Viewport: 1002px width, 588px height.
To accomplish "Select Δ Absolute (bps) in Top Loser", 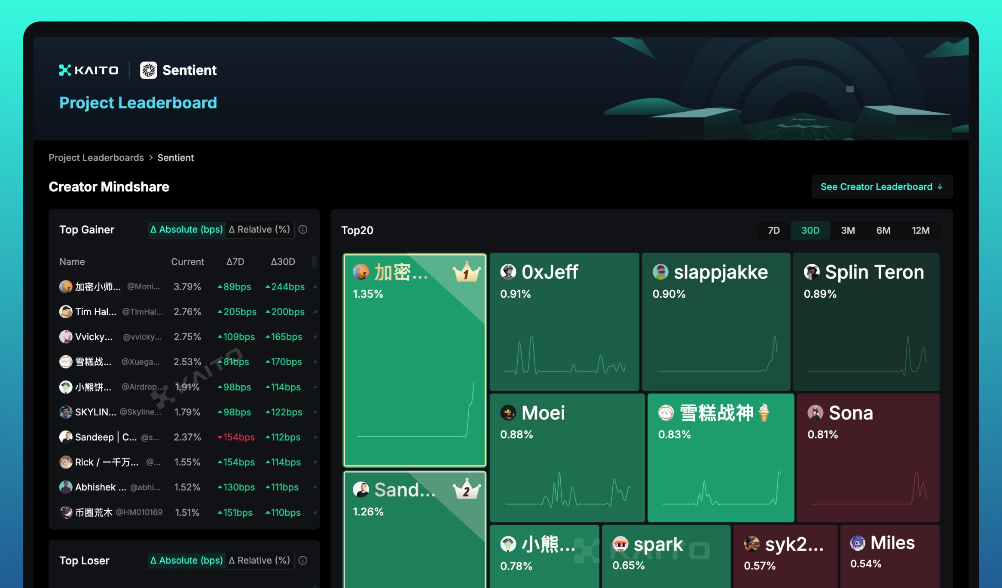I will [x=186, y=560].
